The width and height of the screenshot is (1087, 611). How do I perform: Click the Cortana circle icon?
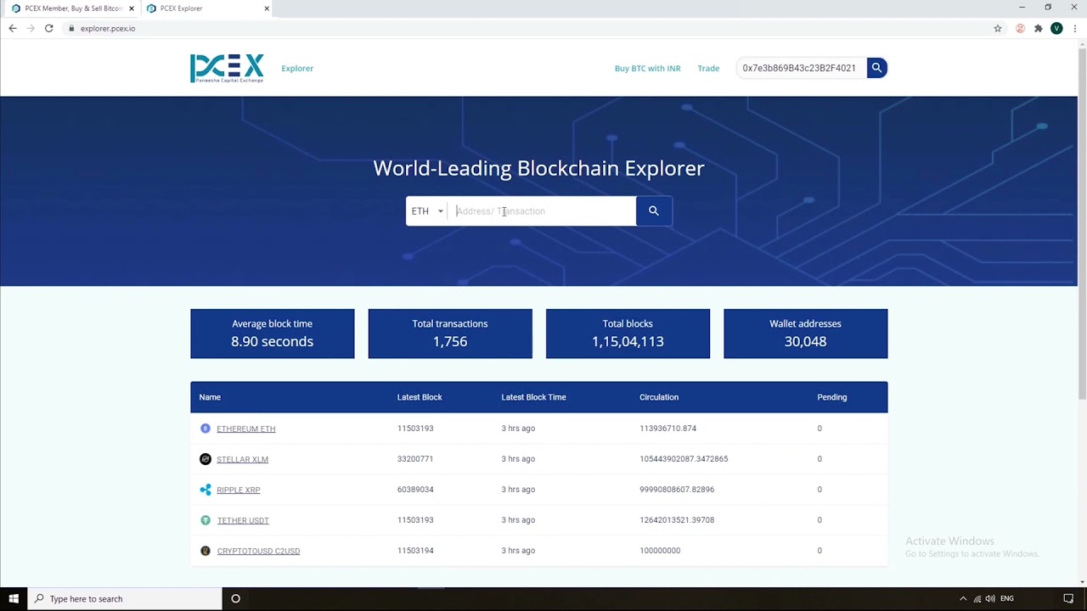(235, 598)
